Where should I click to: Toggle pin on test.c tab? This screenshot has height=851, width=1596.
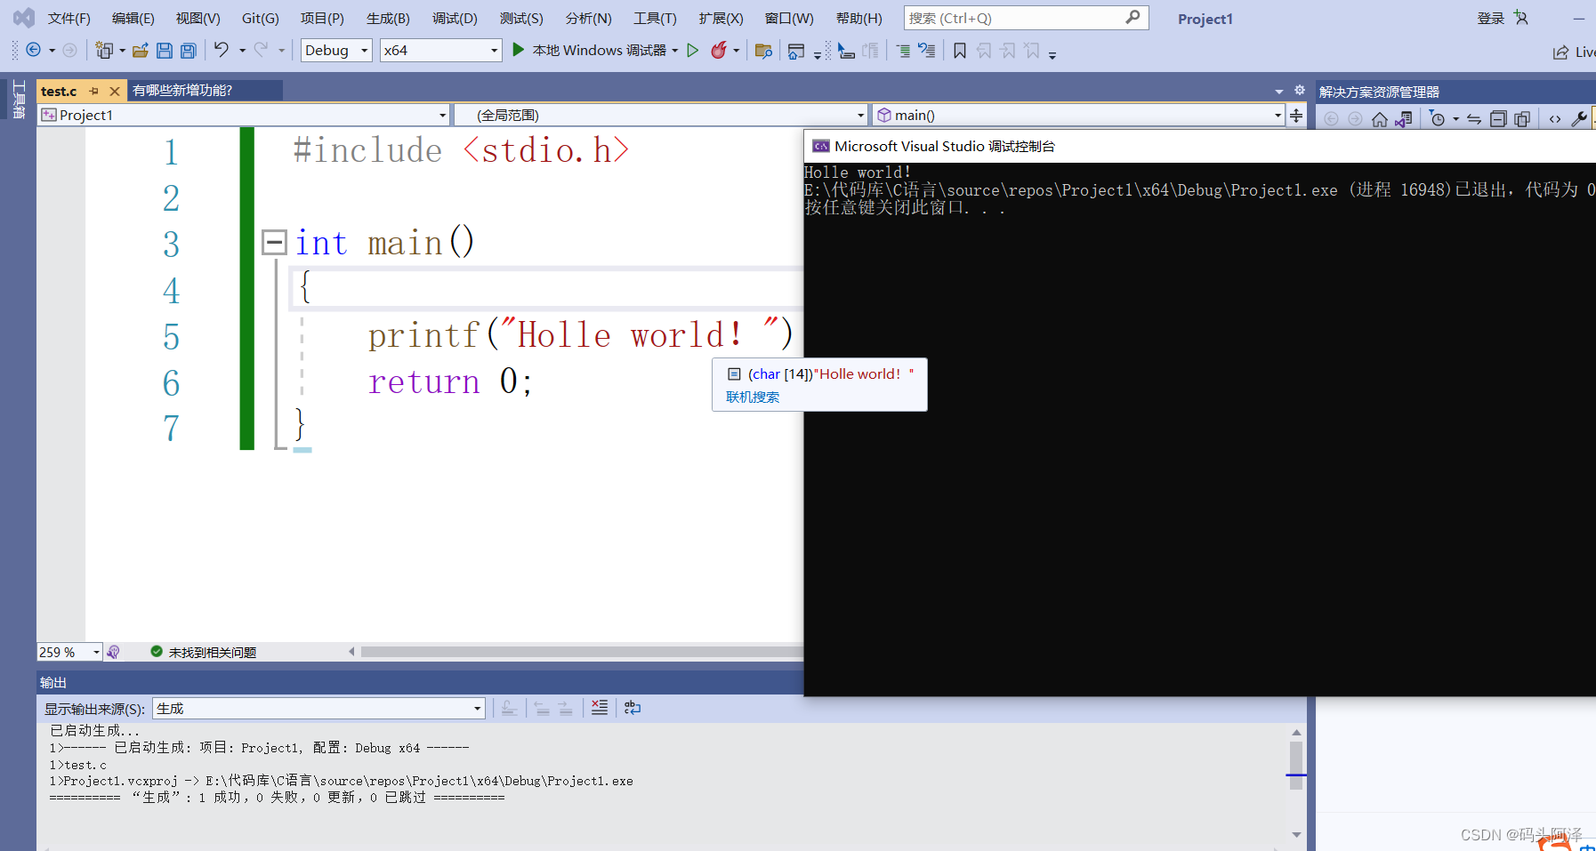pyautogui.click(x=93, y=91)
